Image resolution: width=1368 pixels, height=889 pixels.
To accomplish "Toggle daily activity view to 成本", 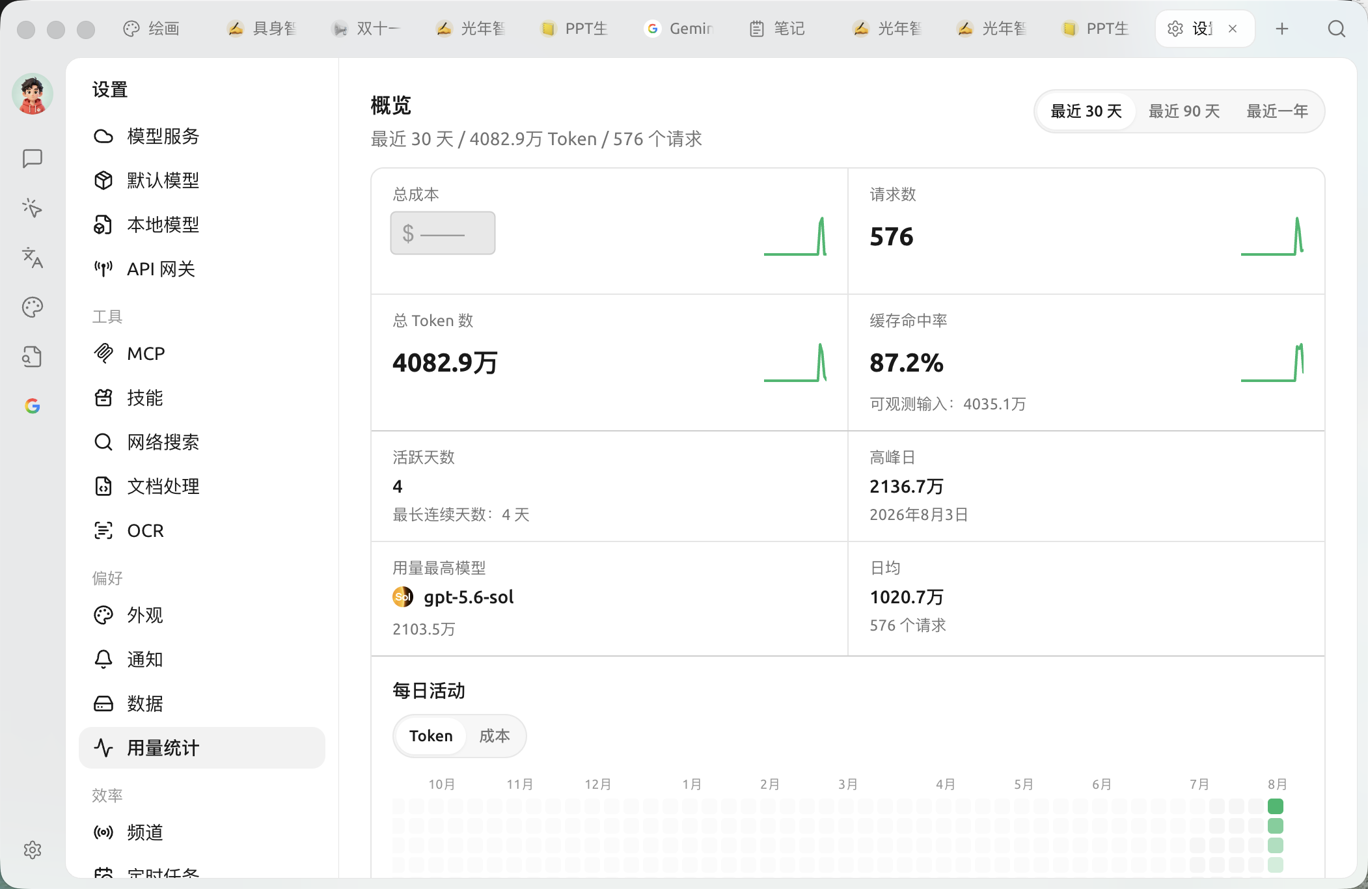I will coord(494,736).
